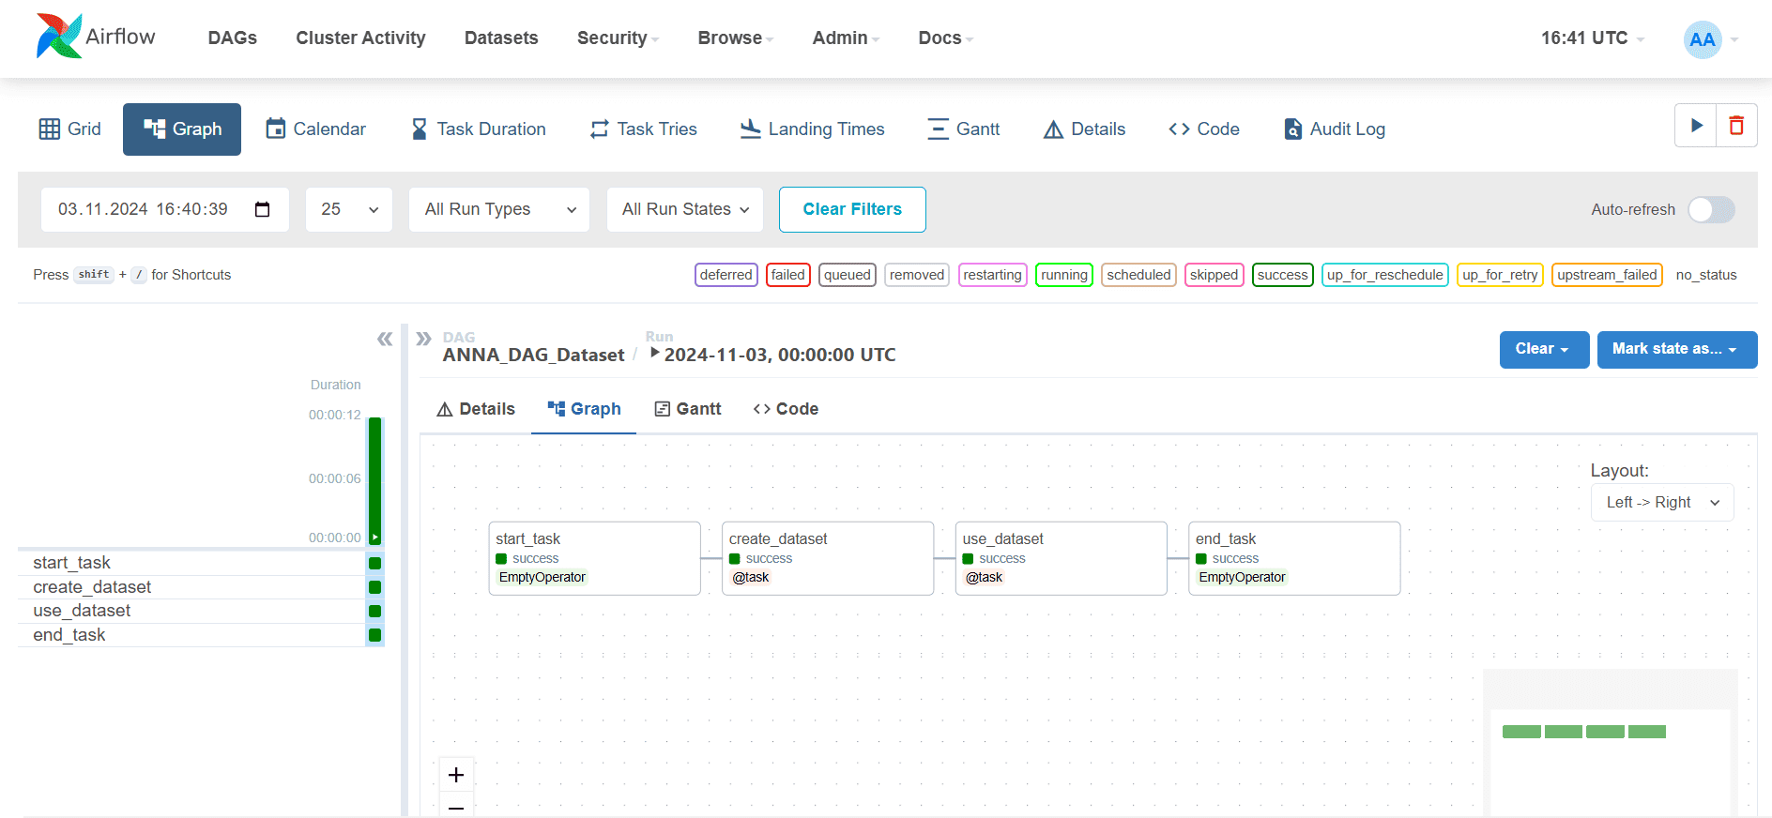Image resolution: width=1772 pixels, height=818 pixels.
Task: Switch to run Graph sub-tab
Action: tap(584, 409)
